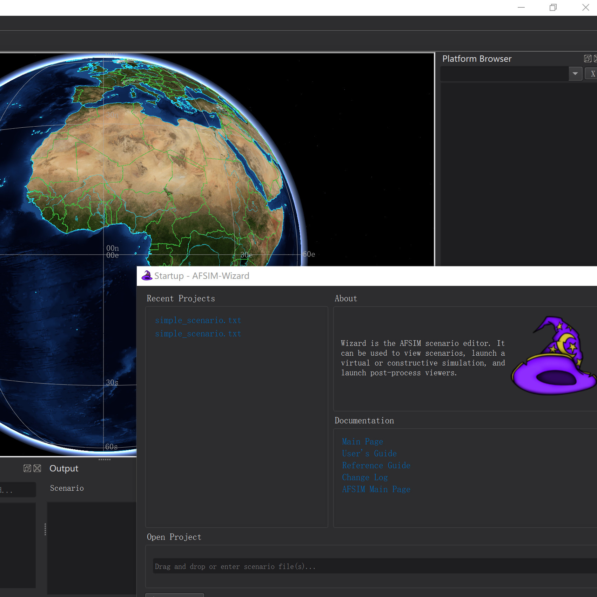
Task: Click the vertical splitter handle beside Output list
Action: pyautogui.click(x=45, y=529)
